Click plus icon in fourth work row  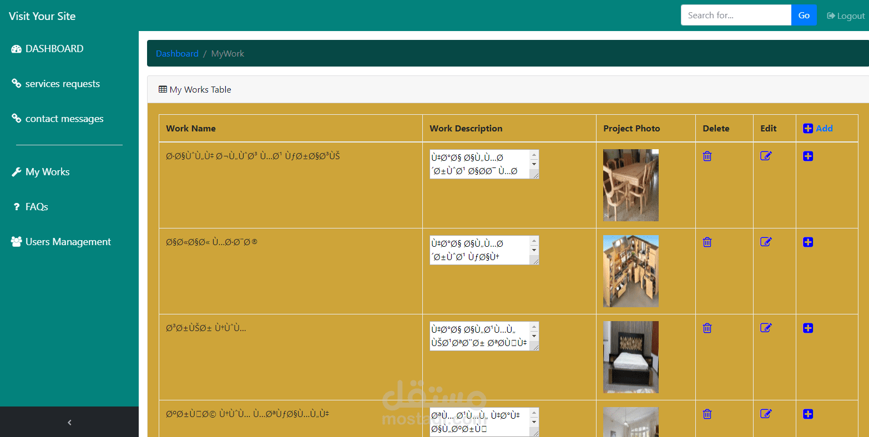click(x=808, y=414)
